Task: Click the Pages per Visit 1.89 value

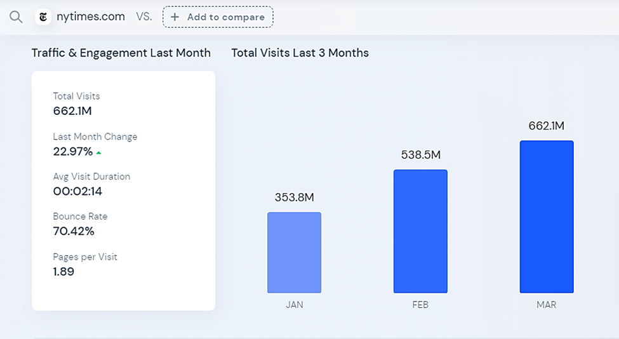Action: [63, 272]
